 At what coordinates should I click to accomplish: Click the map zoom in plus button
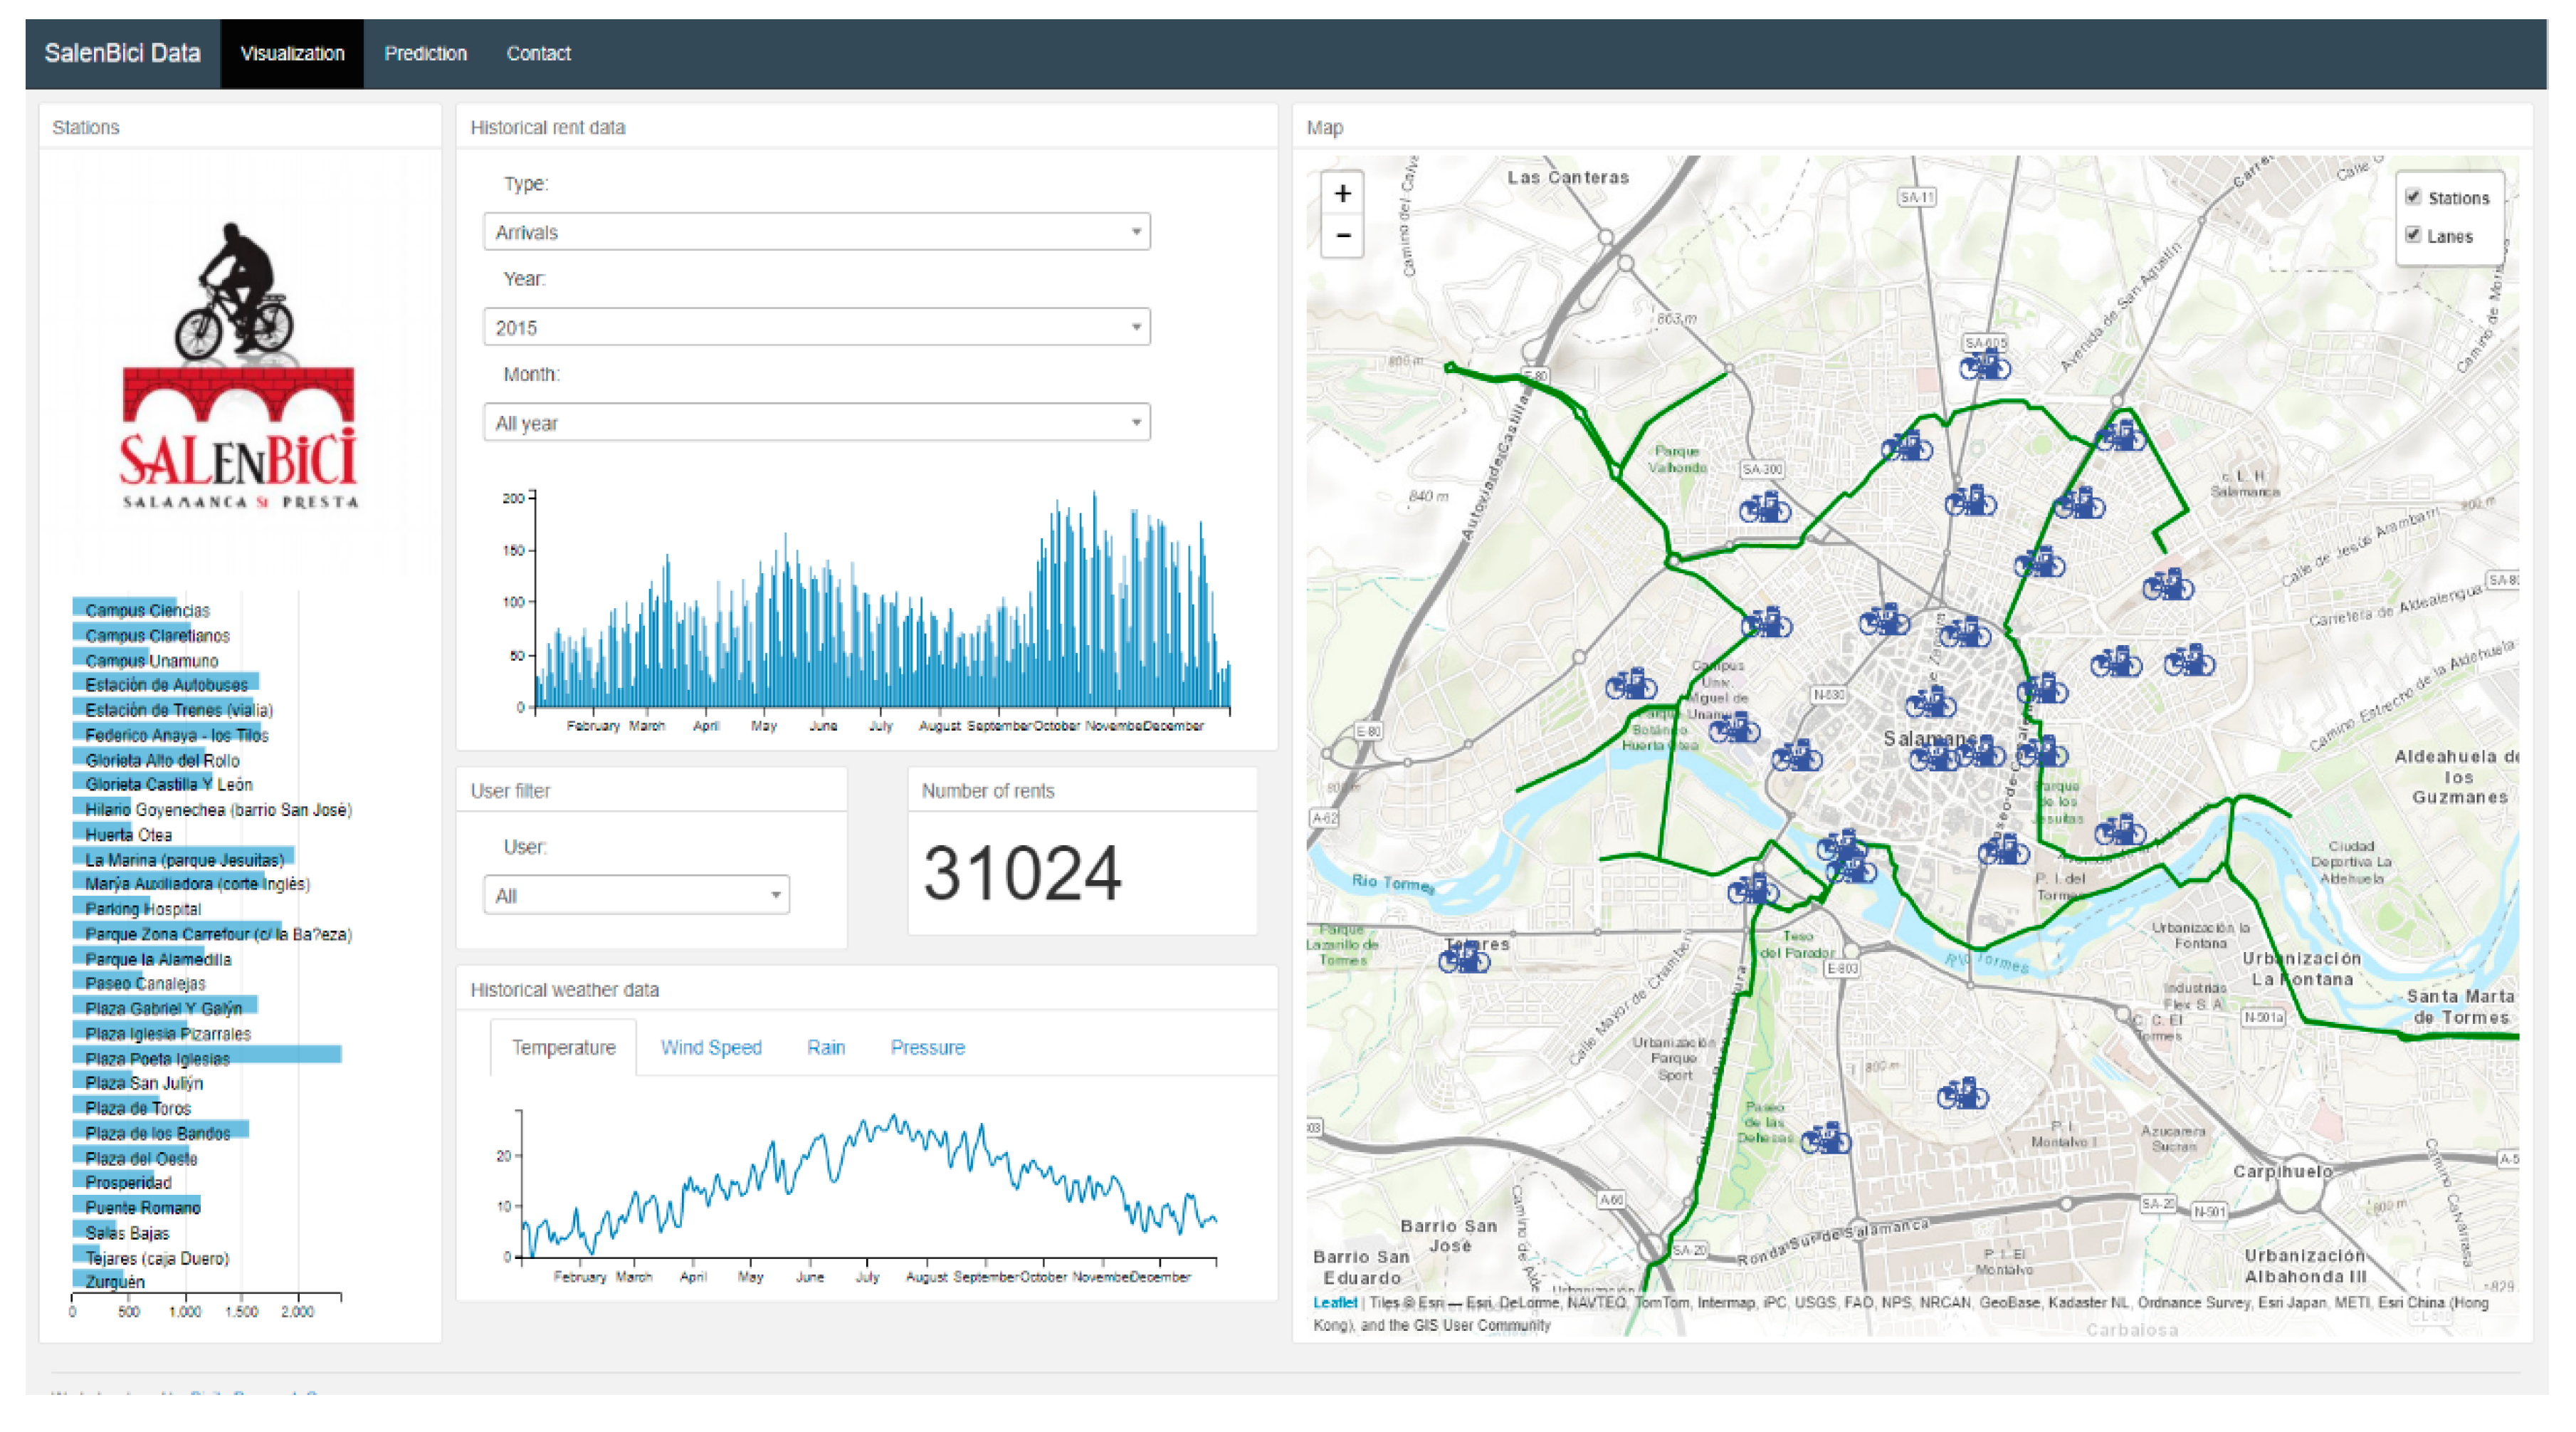[1342, 193]
